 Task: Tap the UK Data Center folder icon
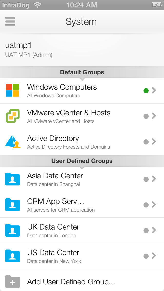click(13, 230)
